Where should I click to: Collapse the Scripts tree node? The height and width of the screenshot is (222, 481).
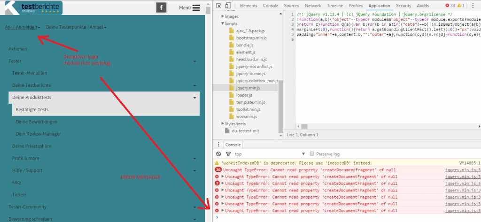tap(222, 23)
